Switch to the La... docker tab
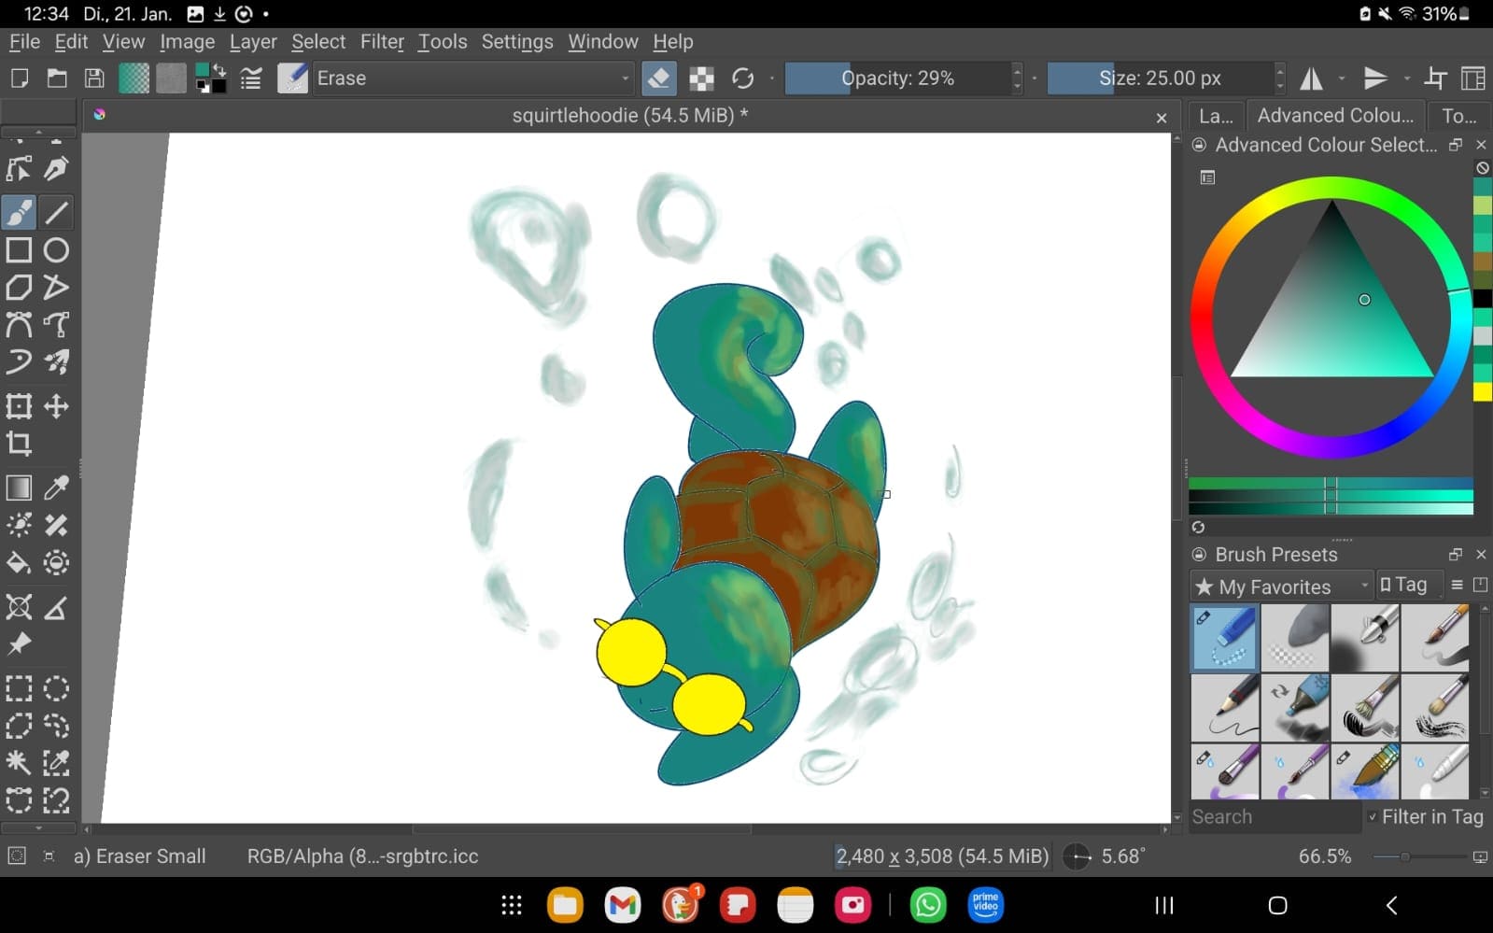Image resolution: width=1493 pixels, height=933 pixels. click(1216, 116)
